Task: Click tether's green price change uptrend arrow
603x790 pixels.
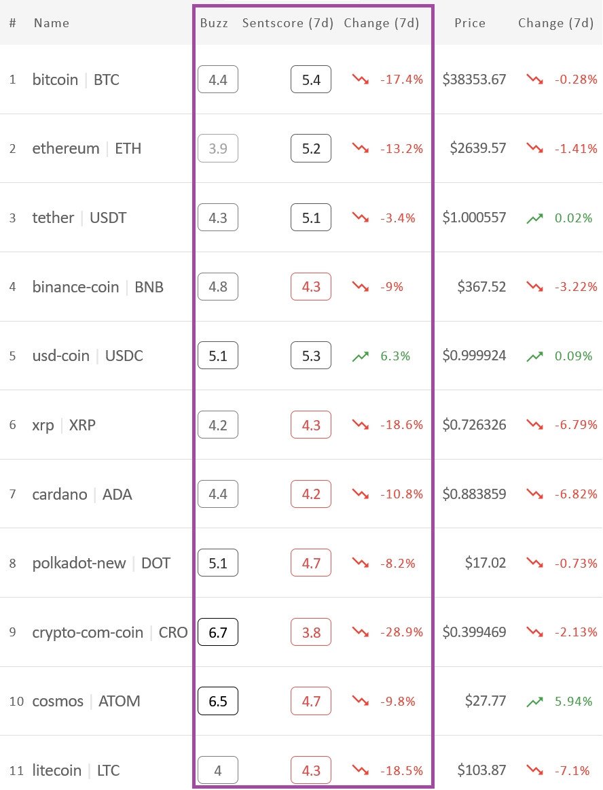Action: [x=534, y=218]
